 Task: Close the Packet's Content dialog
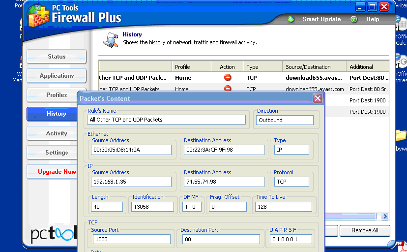pyautogui.click(x=318, y=98)
